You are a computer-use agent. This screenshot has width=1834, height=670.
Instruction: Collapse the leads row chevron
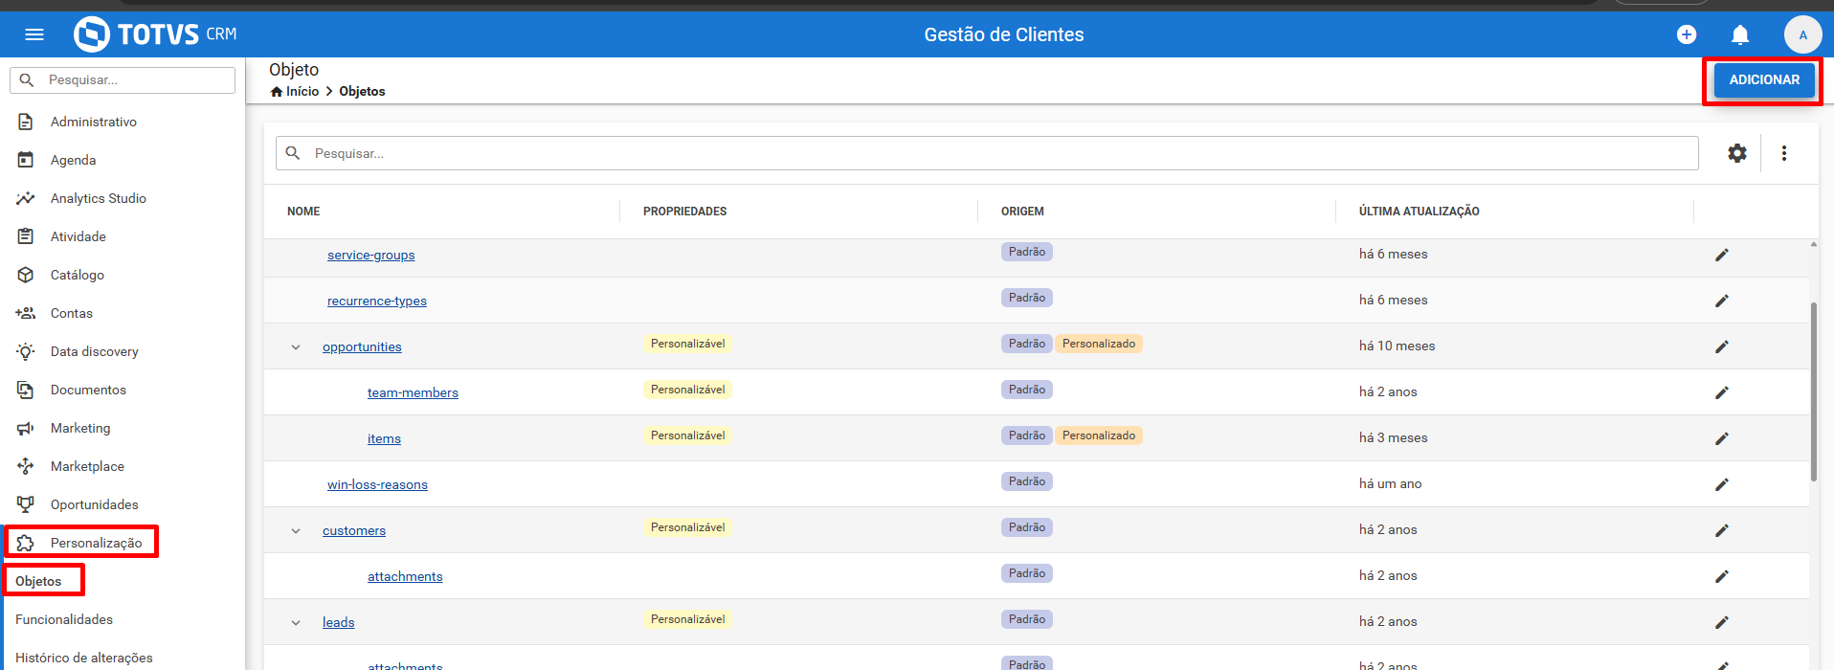point(296,623)
